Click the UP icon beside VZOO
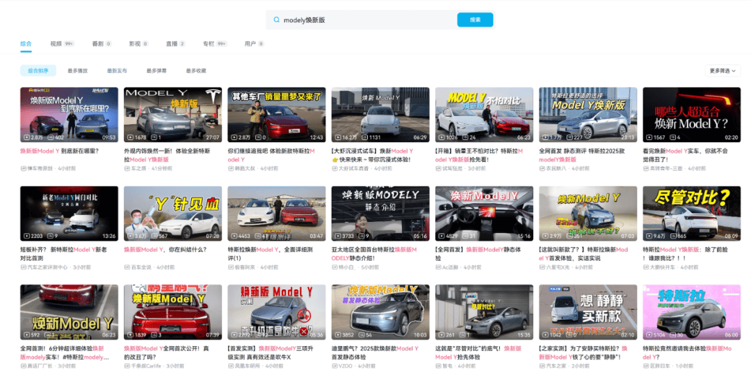 [x=334, y=366]
